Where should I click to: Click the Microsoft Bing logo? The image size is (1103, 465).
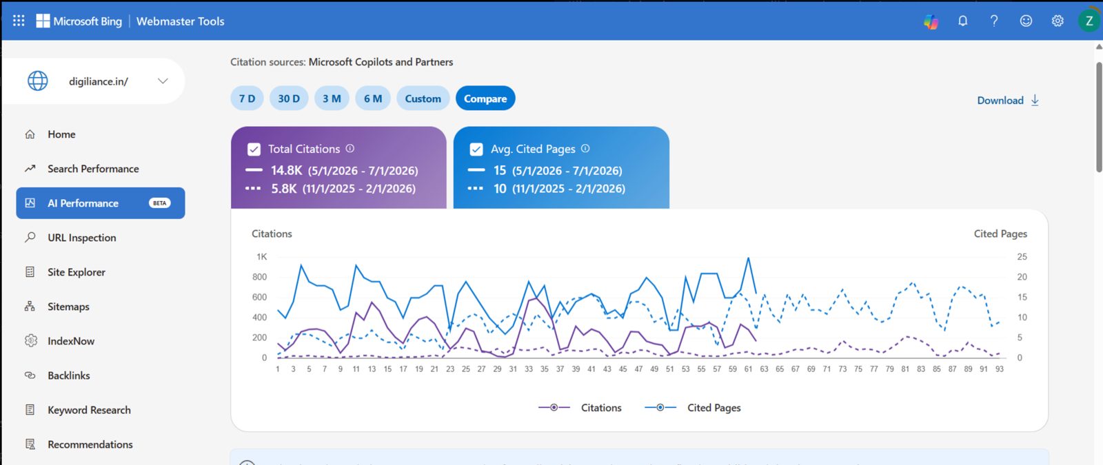point(79,21)
